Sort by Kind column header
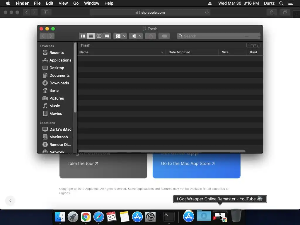This screenshot has height=225, width=300. (x=255, y=52)
